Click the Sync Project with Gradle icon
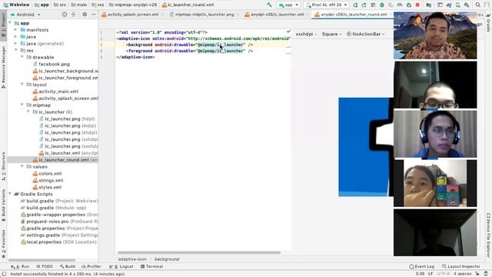Image resolution: width=492 pixels, height=277 pixels. [449, 5]
